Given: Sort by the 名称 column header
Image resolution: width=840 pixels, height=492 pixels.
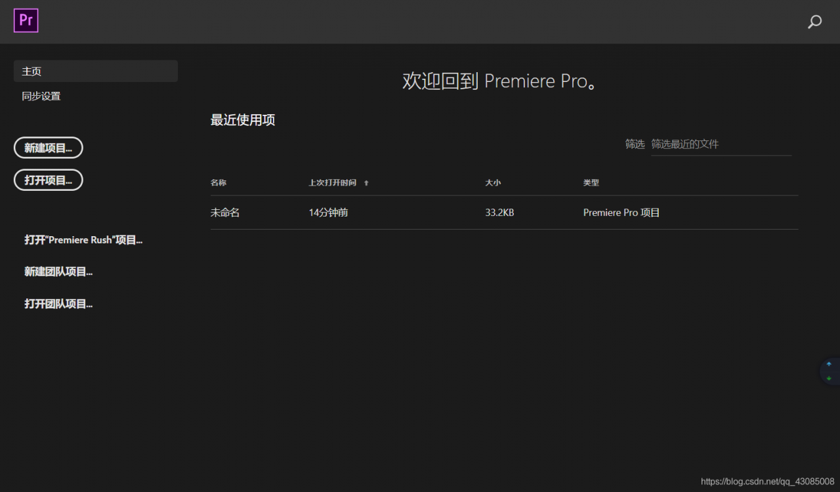Looking at the screenshot, I should tap(219, 183).
